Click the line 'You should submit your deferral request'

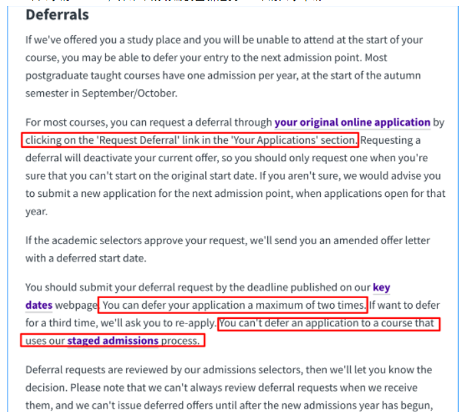(x=208, y=287)
